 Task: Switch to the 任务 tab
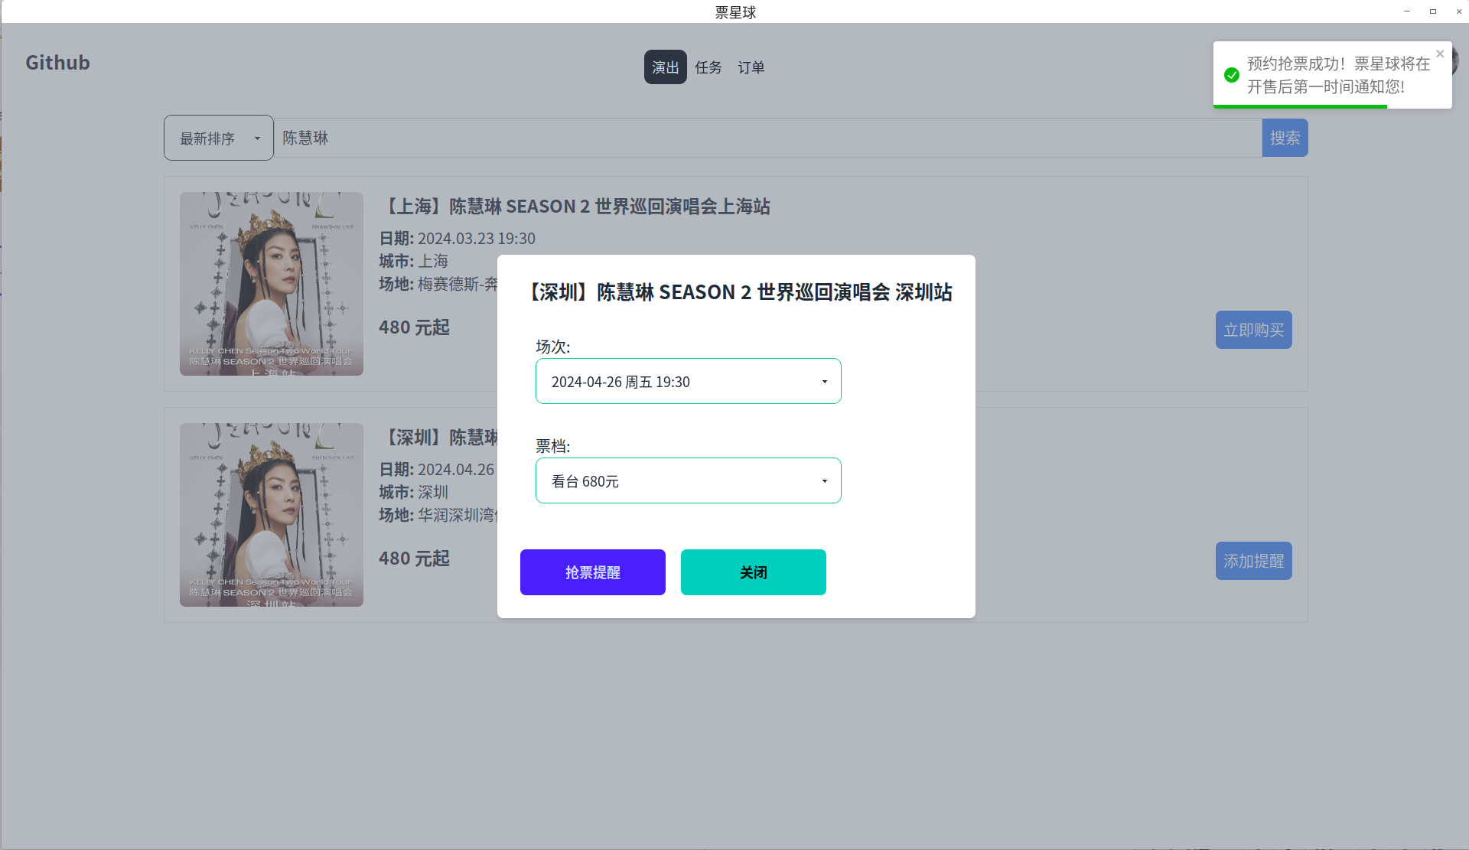tap(708, 67)
